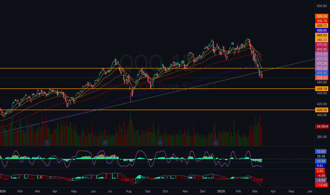
Task: Click the -13.40 red indicator label
Action: point(322,185)
